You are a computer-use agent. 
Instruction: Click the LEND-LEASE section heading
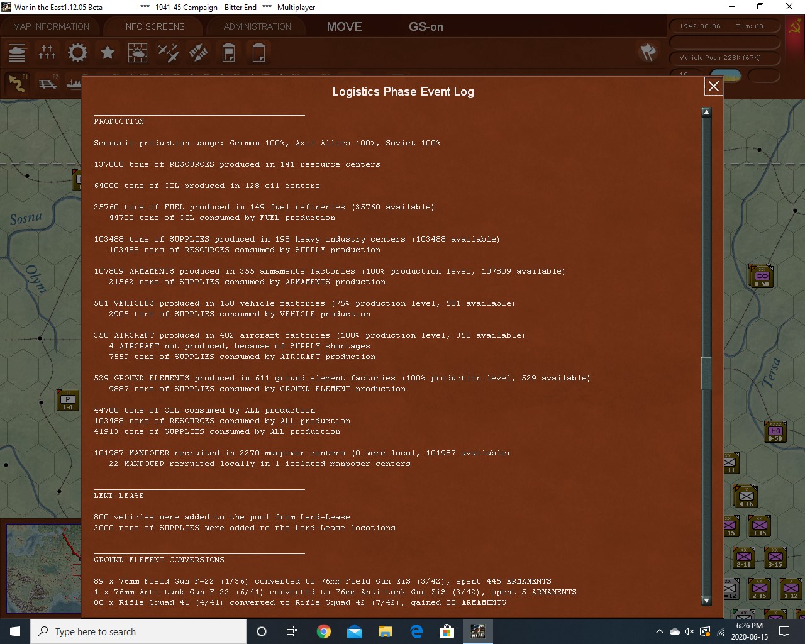pyautogui.click(x=119, y=496)
